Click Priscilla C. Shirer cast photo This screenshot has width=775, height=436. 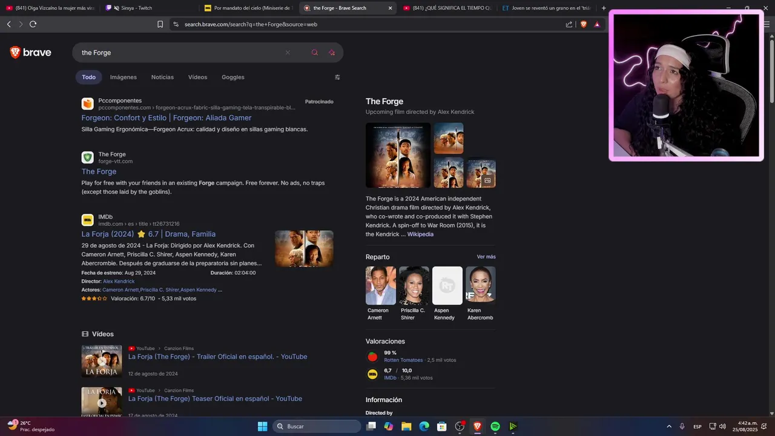[x=414, y=286]
